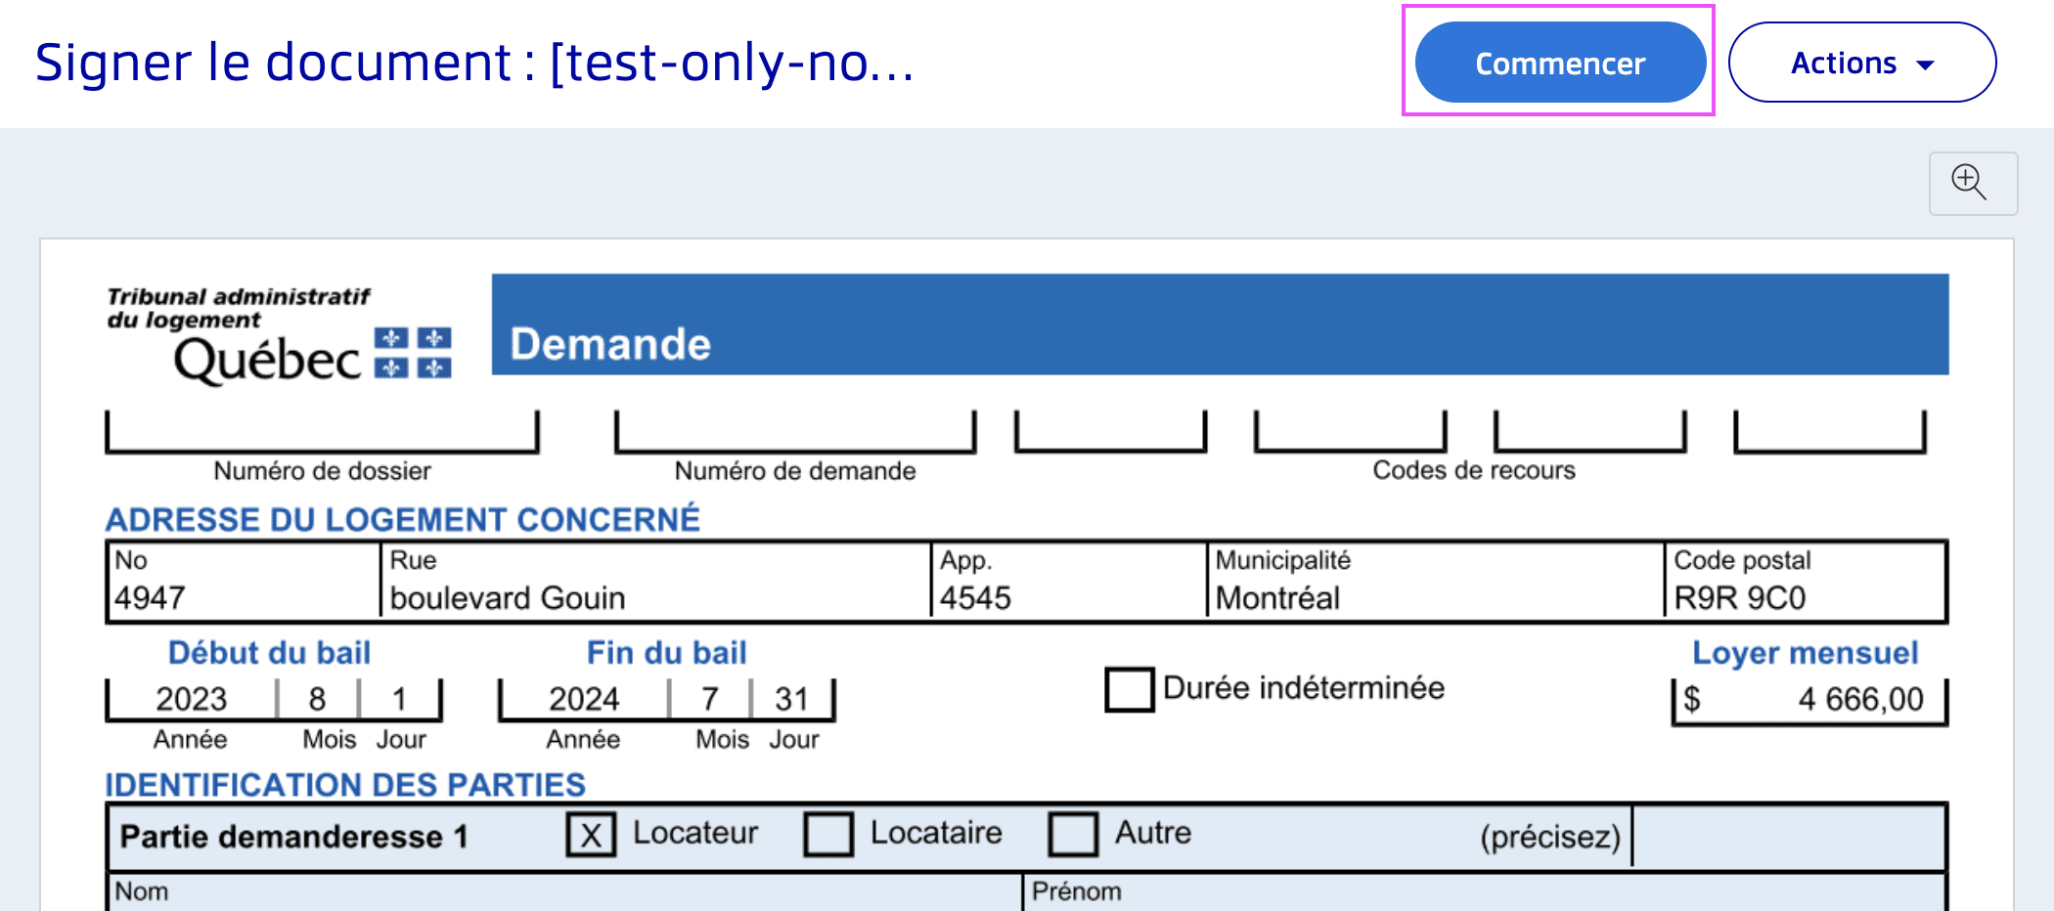Click the Numéro de dossier field

[322, 431]
